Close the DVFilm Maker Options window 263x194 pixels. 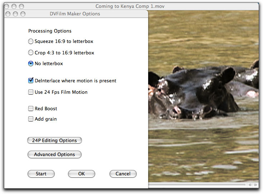point(8,14)
